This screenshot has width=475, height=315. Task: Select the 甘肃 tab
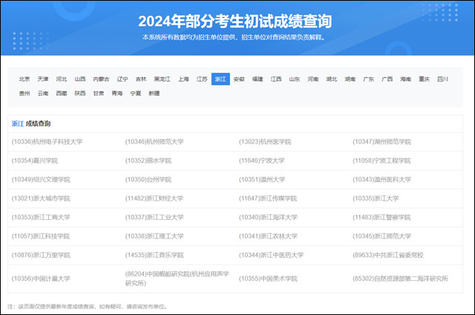[99, 94]
